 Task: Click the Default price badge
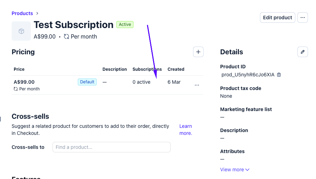(x=87, y=82)
